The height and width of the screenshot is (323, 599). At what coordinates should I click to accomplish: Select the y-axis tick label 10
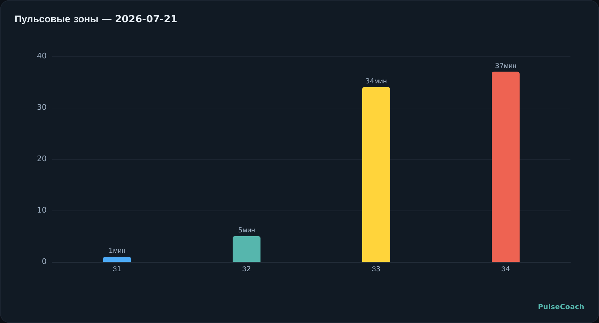tap(42, 210)
